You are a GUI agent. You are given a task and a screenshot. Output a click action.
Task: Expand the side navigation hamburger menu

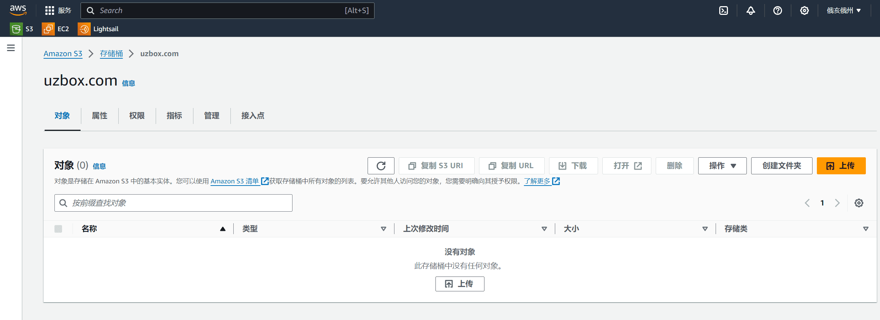(x=11, y=48)
